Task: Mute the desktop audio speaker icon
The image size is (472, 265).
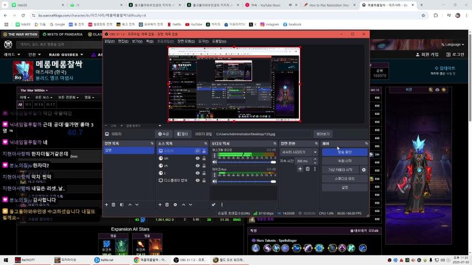Action: [215, 162]
